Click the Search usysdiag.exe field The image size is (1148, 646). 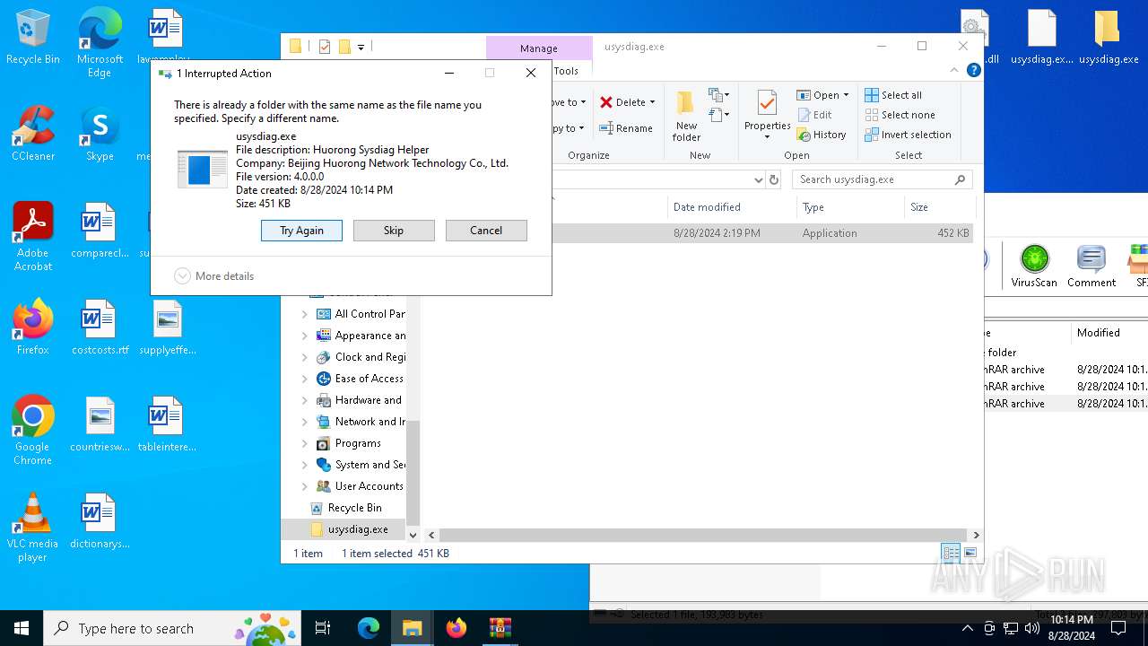(x=883, y=179)
